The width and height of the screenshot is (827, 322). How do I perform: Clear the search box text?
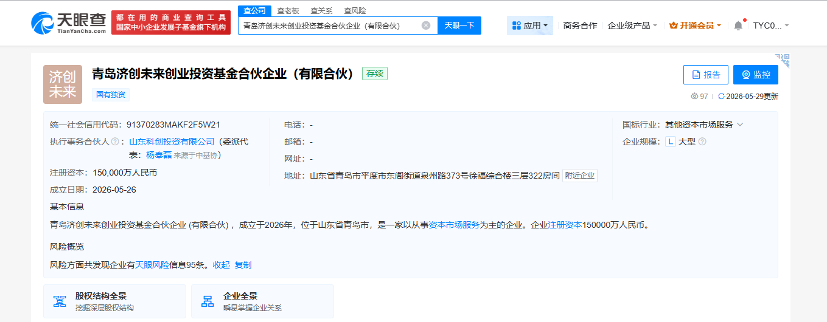tap(426, 26)
